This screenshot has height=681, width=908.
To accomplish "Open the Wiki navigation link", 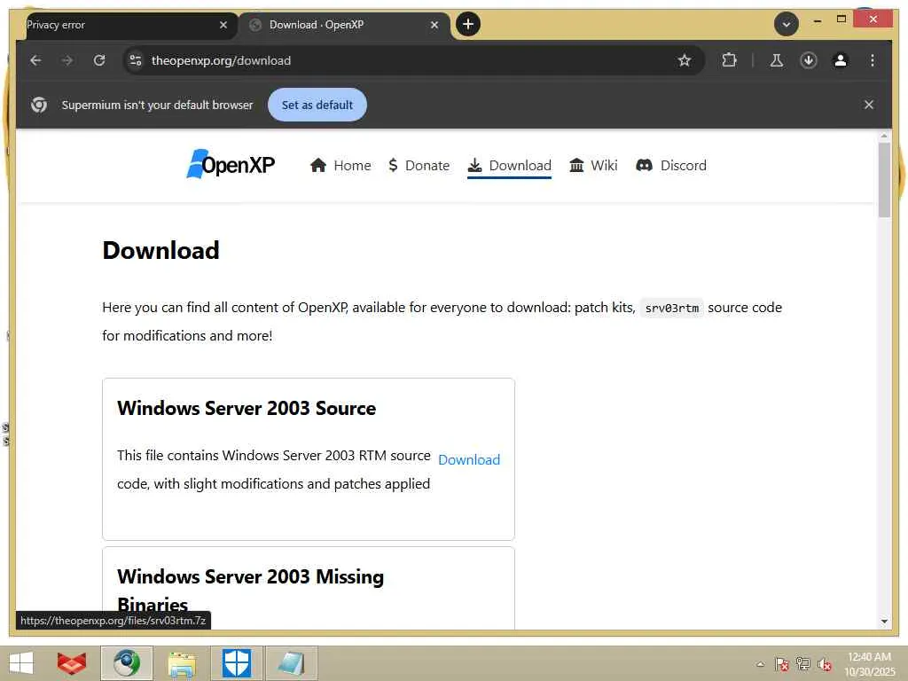I will [593, 166].
